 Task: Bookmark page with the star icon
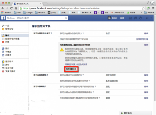(143, 8)
